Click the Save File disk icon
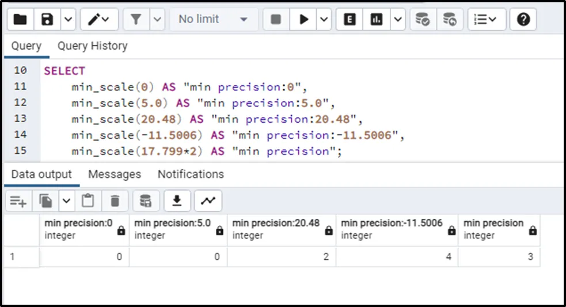Image resolution: width=566 pixels, height=307 pixels. [x=47, y=20]
